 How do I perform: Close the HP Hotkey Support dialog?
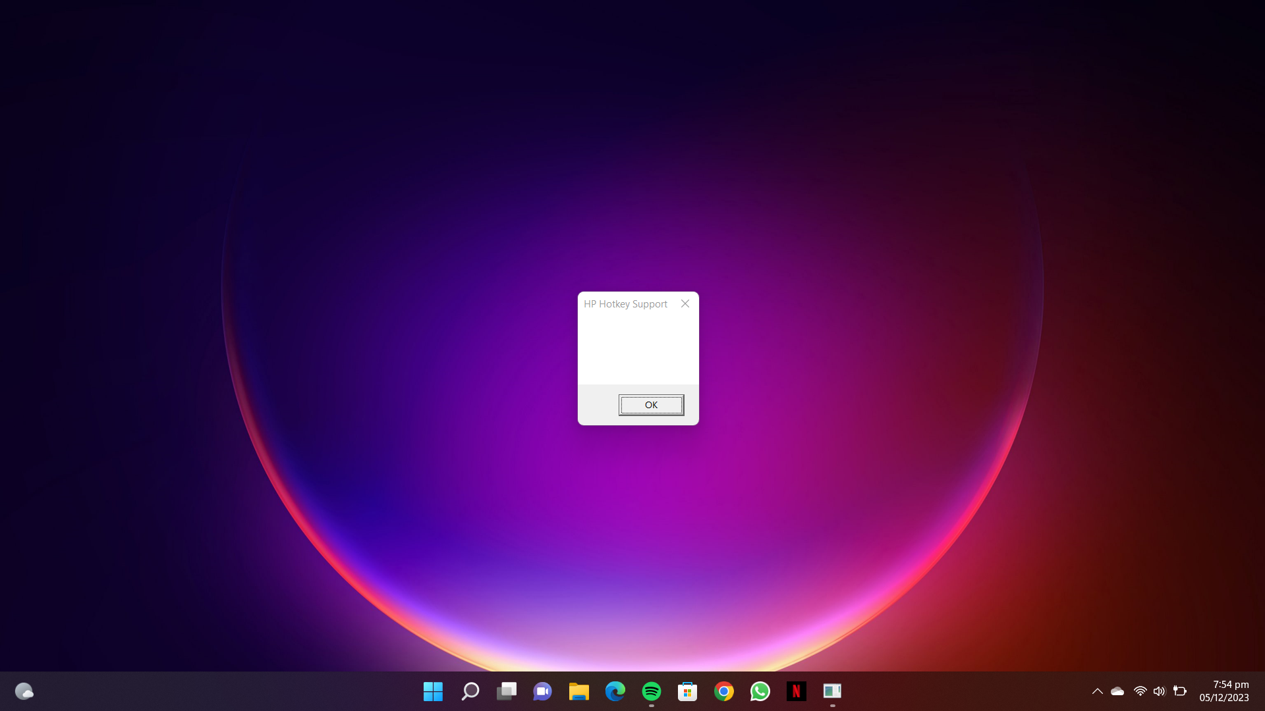point(685,303)
